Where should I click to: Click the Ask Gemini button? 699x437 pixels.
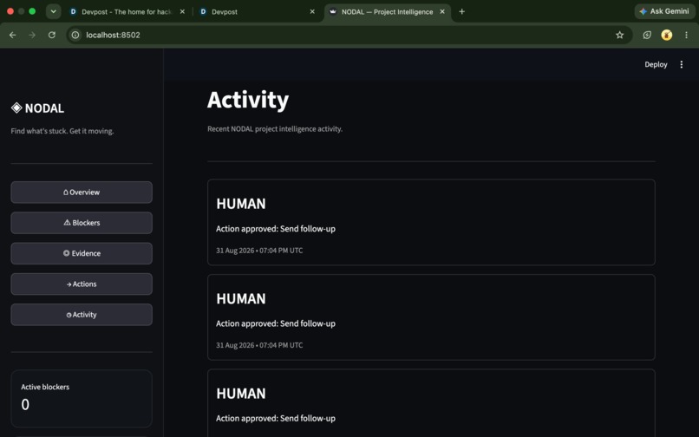[x=664, y=11]
